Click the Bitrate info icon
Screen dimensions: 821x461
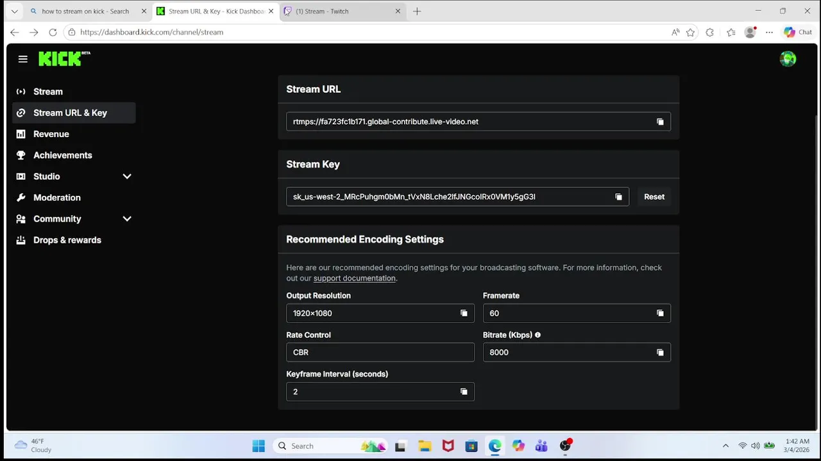coord(537,335)
